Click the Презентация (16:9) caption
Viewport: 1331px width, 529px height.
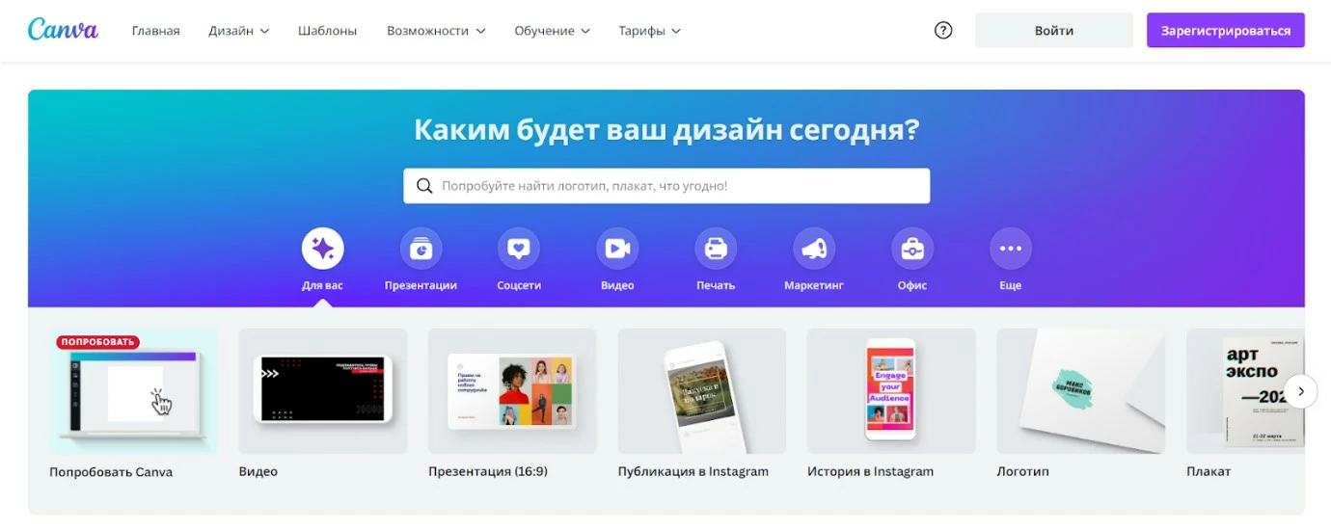point(488,471)
